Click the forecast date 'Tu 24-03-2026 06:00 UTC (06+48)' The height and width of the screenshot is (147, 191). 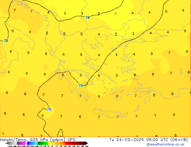(x=148, y=140)
